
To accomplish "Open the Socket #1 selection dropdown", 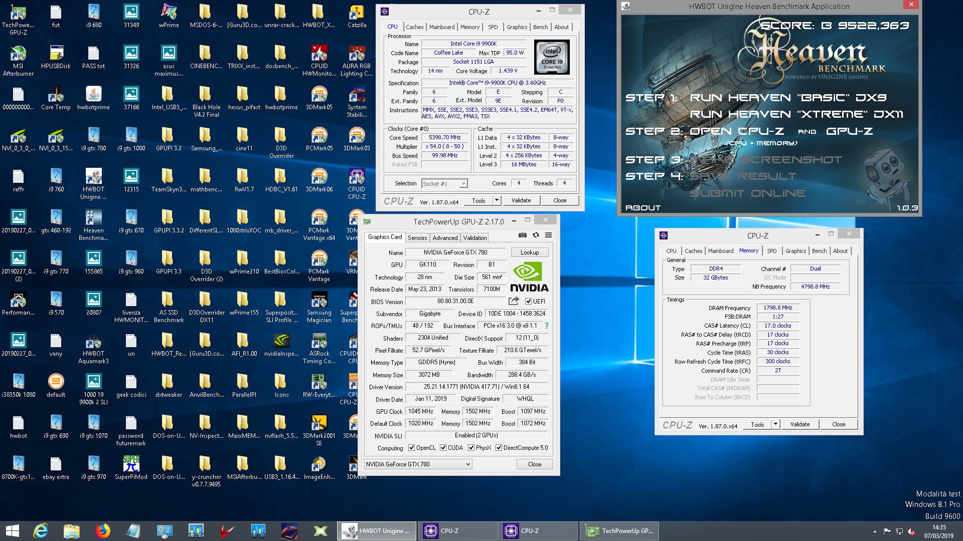I will point(445,183).
